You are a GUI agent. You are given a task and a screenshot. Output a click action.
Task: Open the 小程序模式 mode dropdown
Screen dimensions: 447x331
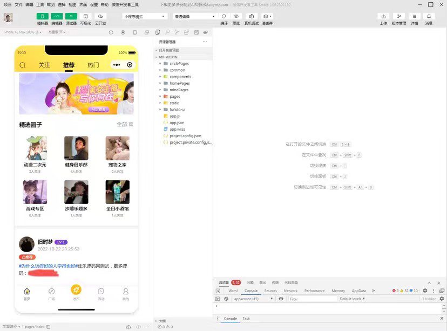click(143, 17)
